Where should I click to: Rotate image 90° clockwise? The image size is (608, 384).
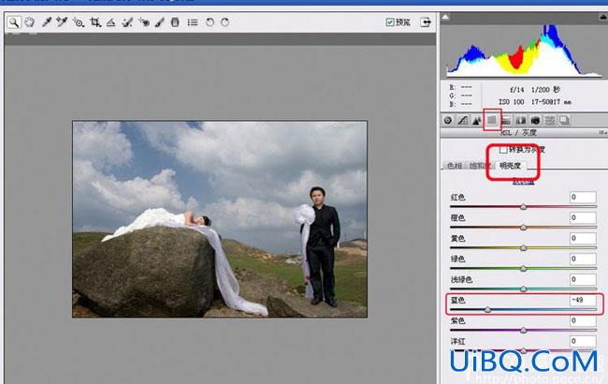tap(225, 22)
